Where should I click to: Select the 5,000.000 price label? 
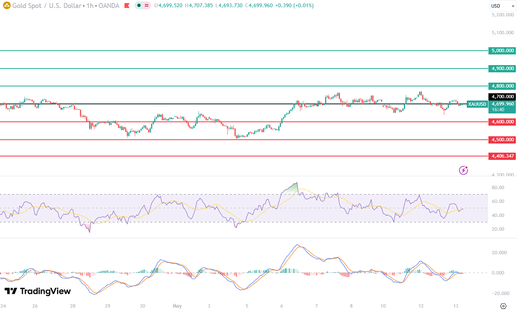pyautogui.click(x=502, y=51)
